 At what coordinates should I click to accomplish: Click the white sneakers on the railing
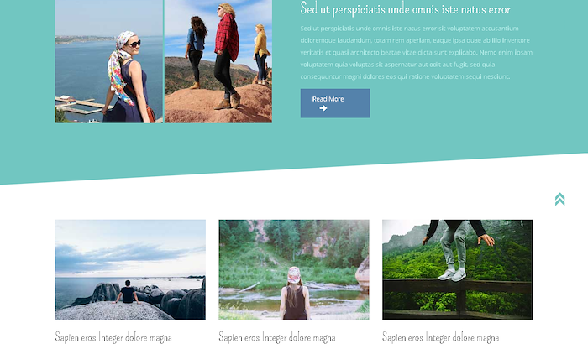pyautogui.click(x=453, y=275)
